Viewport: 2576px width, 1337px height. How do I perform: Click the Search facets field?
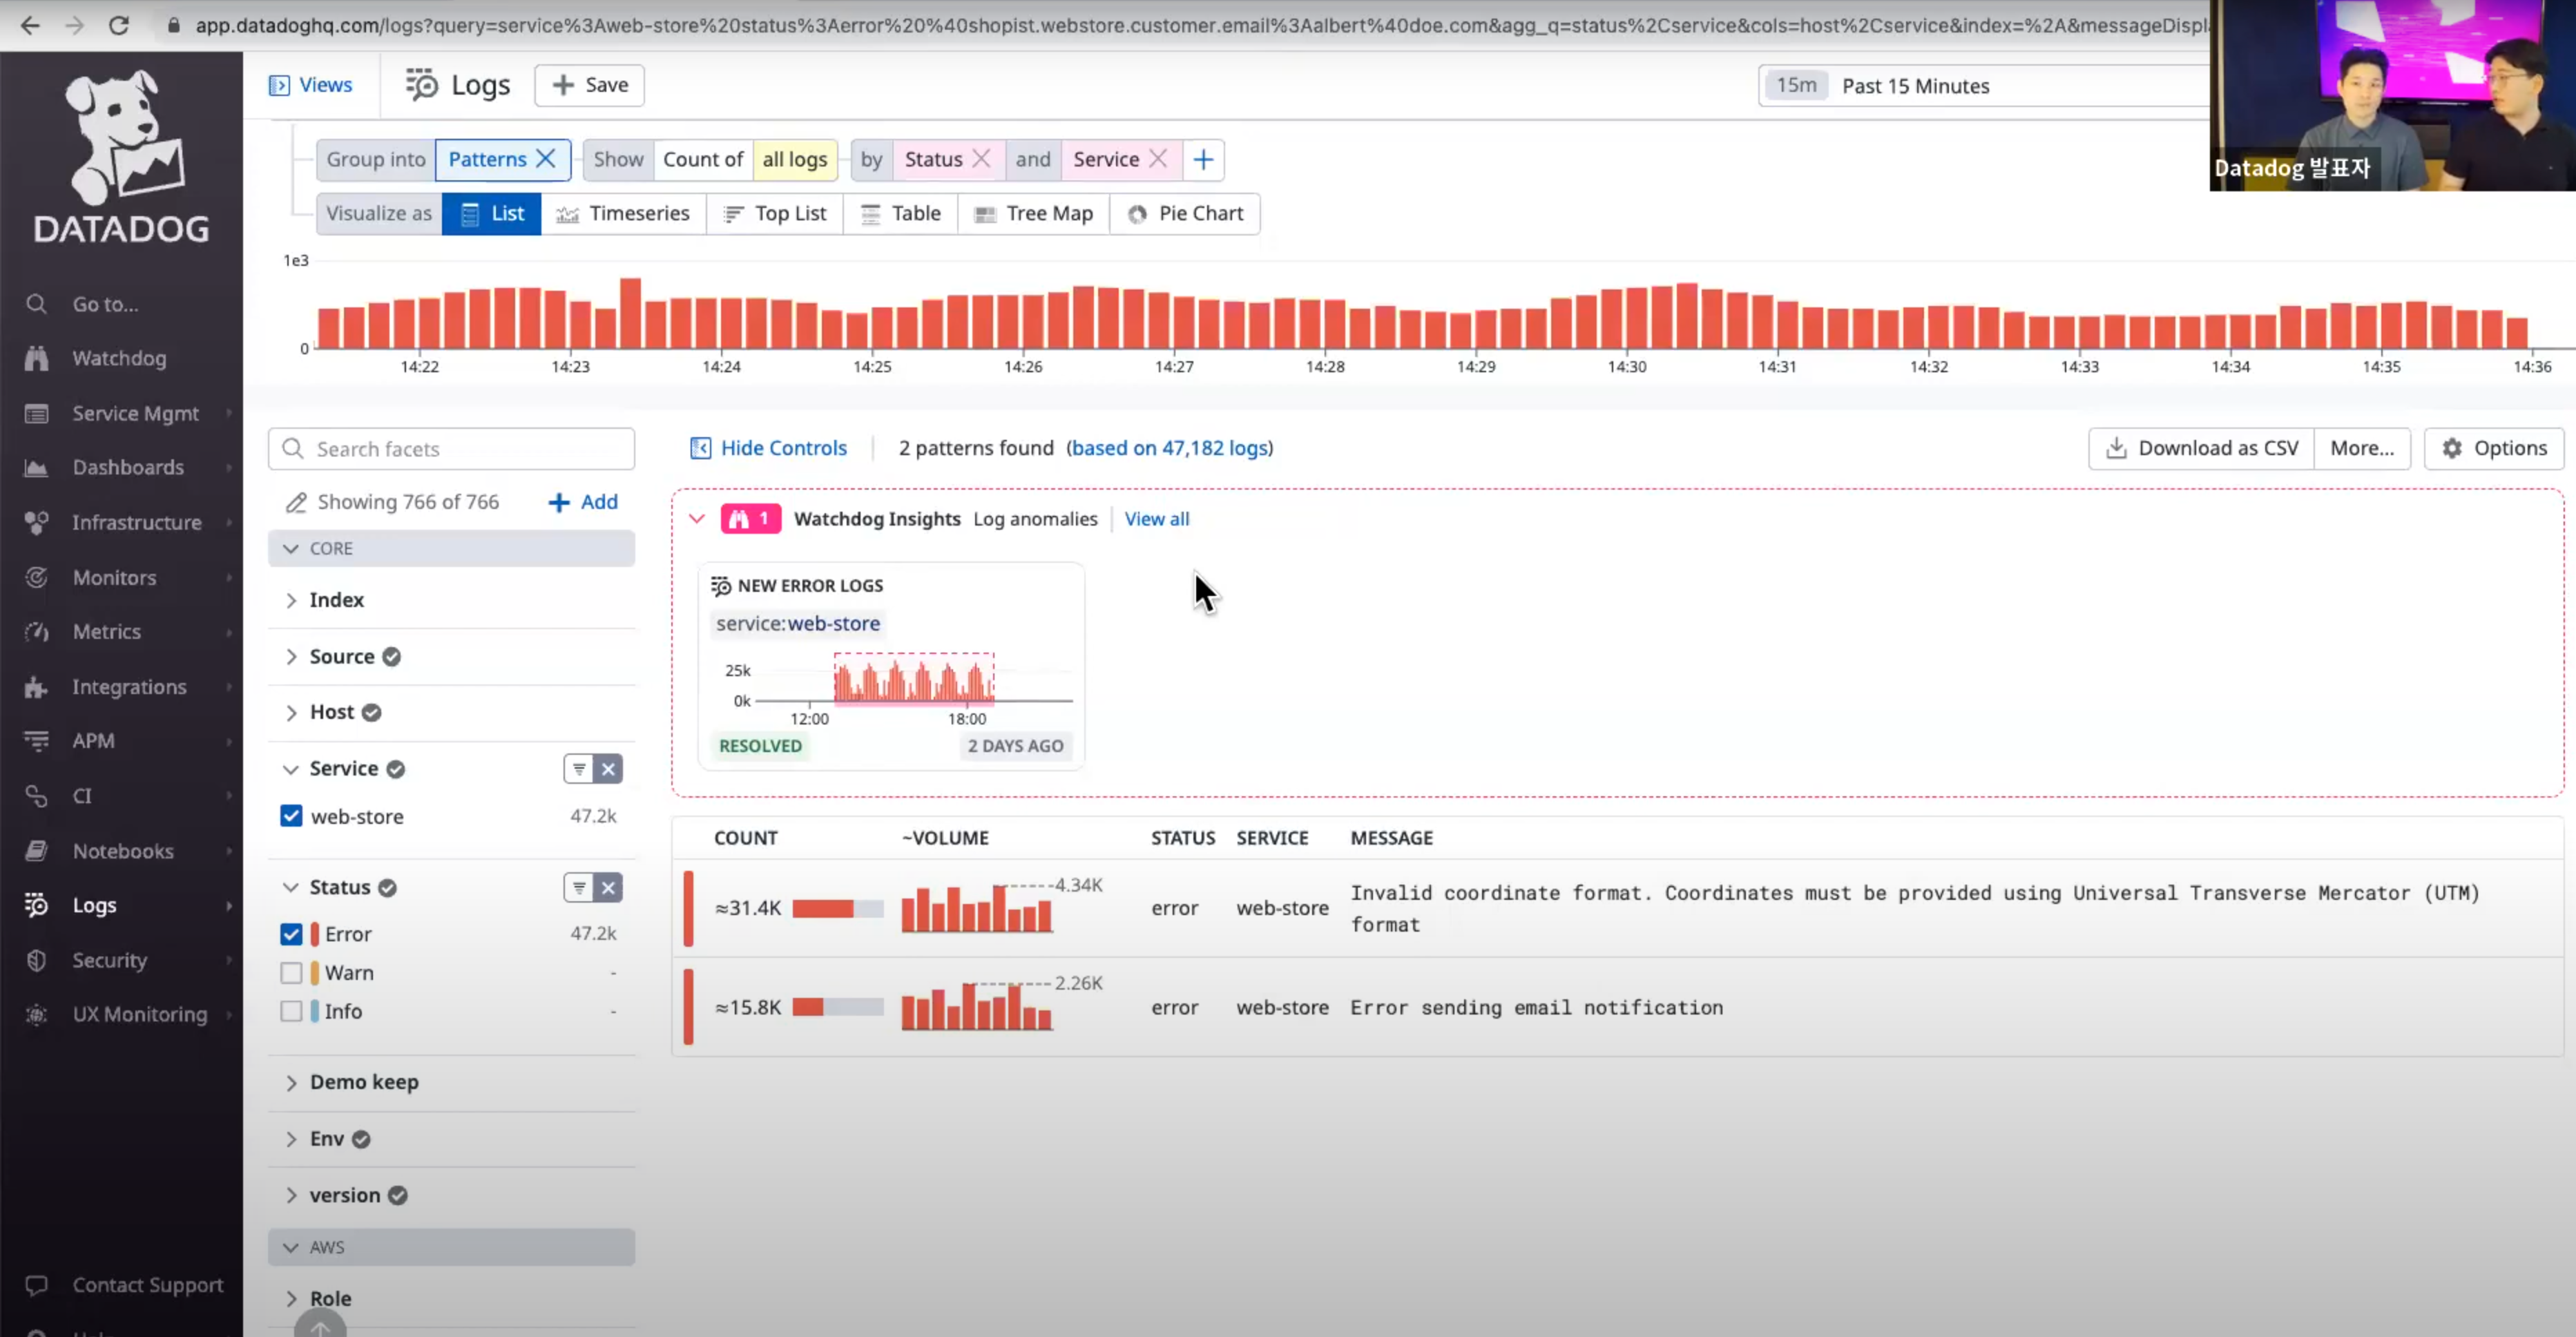tap(451, 449)
